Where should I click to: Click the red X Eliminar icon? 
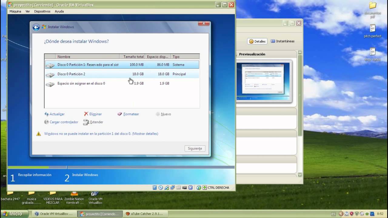[86, 114]
